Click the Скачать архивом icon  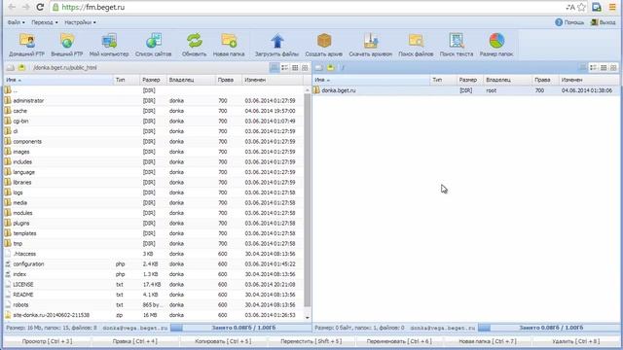pos(370,41)
